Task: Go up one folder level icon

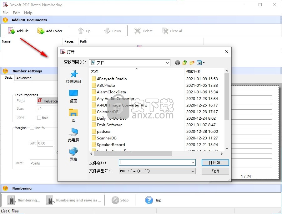Action: [x=185, y=63]
